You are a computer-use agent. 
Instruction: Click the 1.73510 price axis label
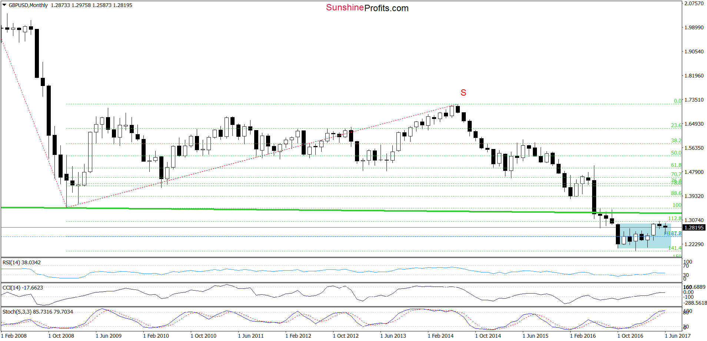click(x=694, y=100)
